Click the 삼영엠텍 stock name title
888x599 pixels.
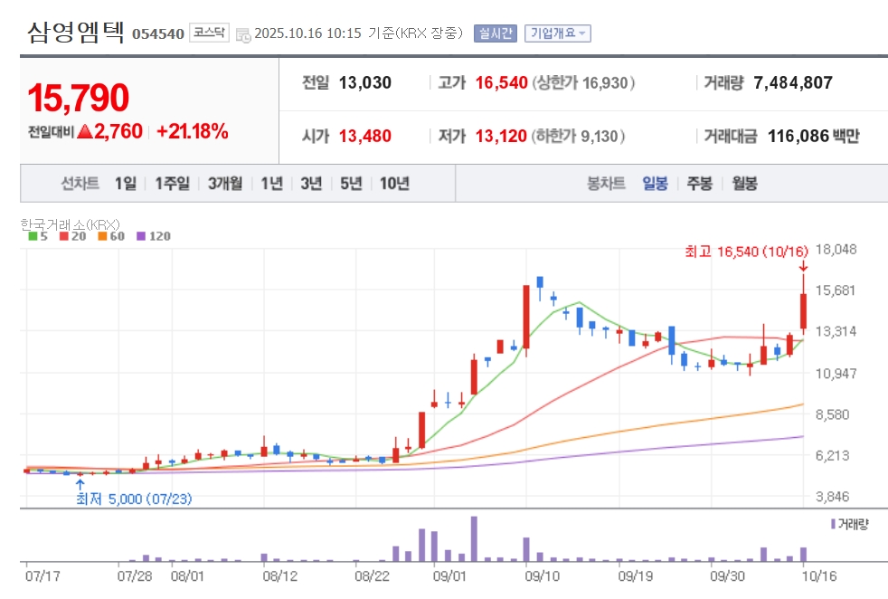(x=76, y=33)
